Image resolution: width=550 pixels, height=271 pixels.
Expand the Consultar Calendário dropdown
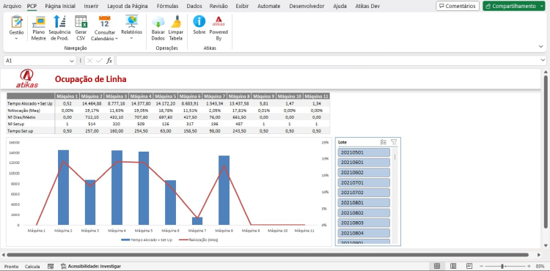pos(117,39)
